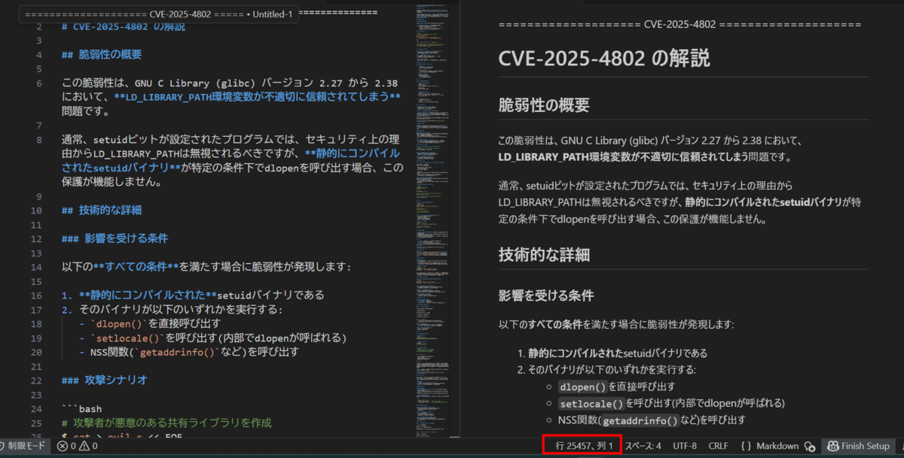Click editor line '### 攻撃シナリオ'

[104, 379]
